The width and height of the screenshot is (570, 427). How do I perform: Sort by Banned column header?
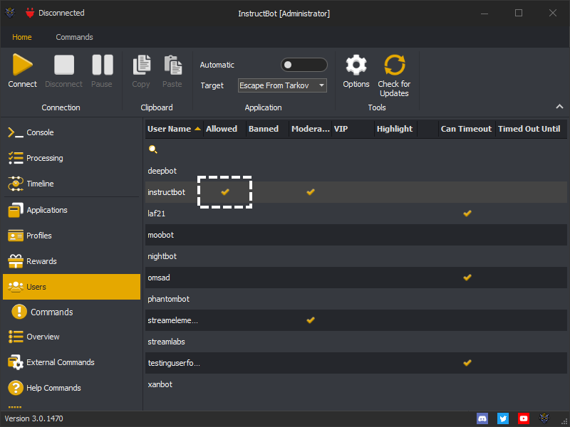268,129
